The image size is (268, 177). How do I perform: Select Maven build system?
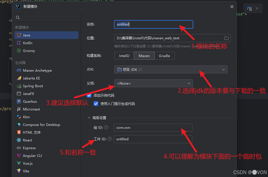(144, 56)
